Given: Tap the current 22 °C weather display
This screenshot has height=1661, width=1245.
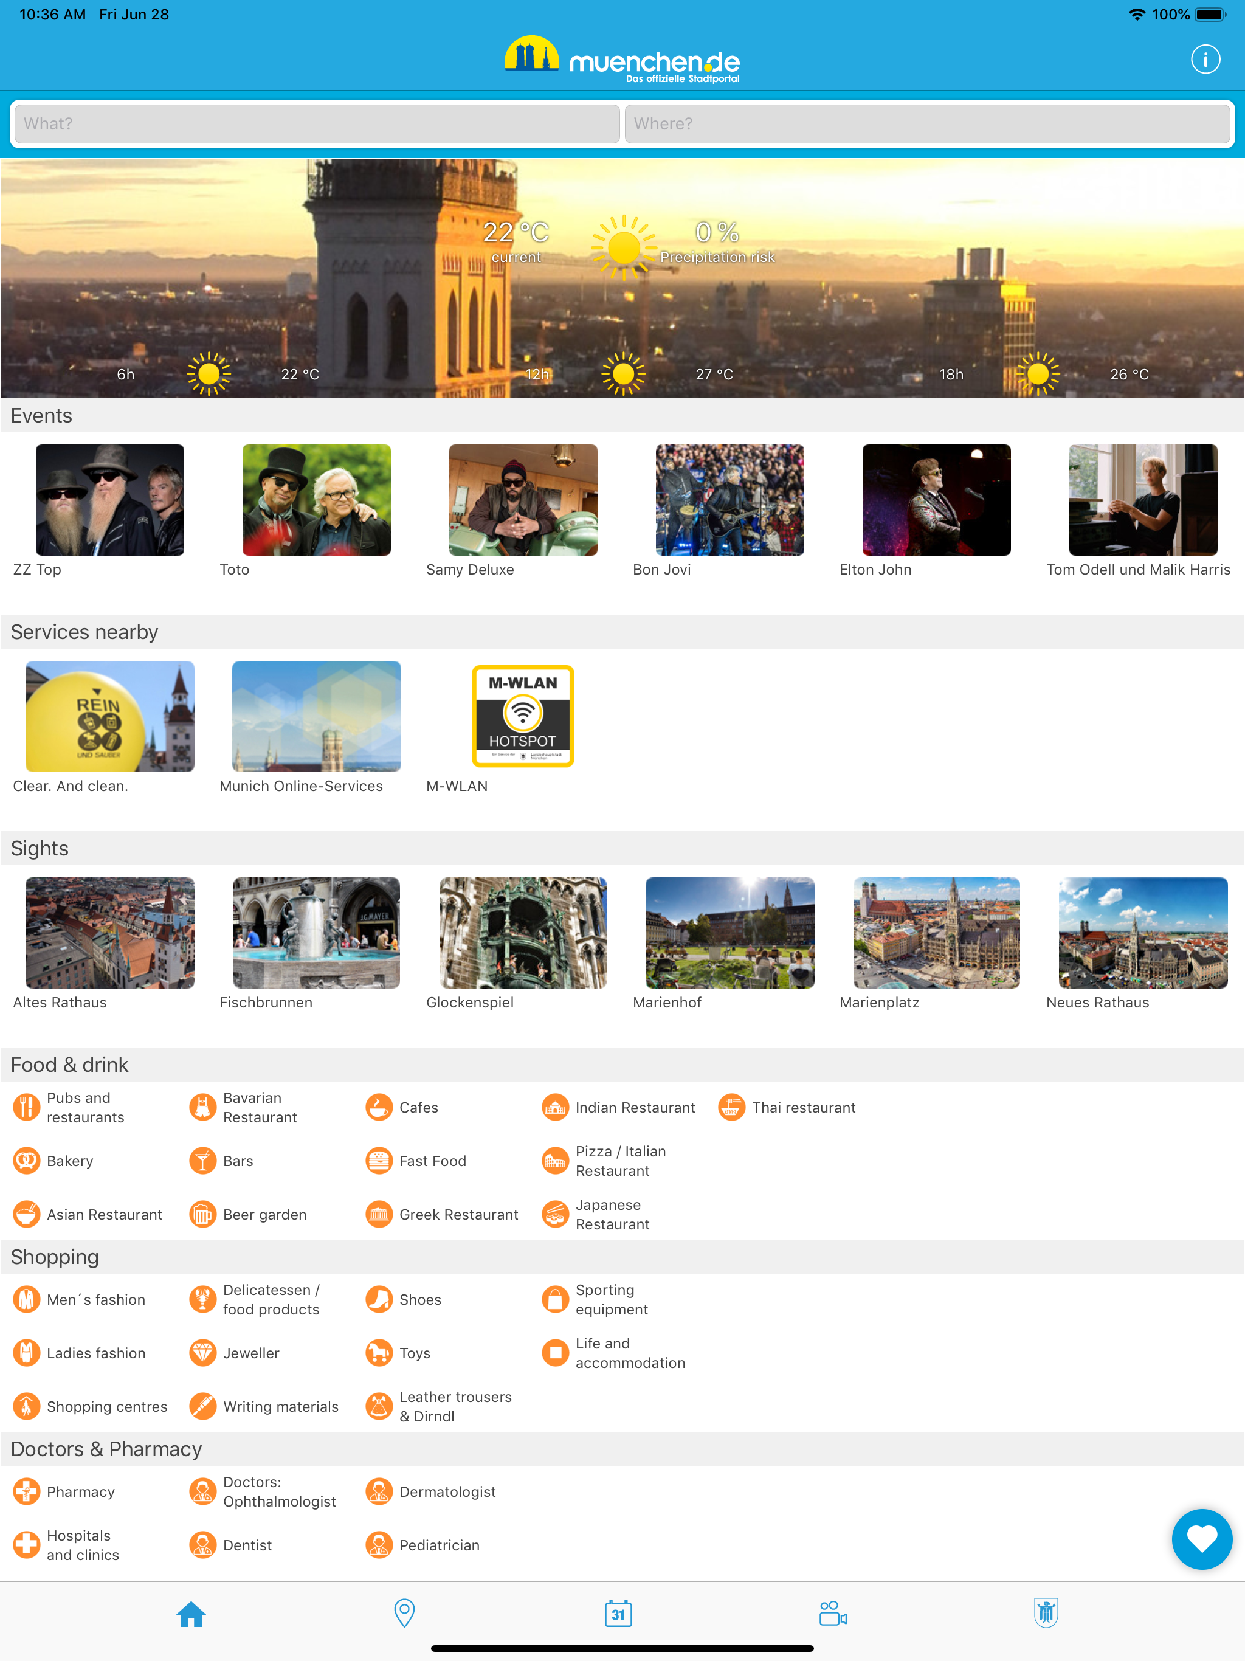Looking at the screenshot, I should click(x=516, y=240).
